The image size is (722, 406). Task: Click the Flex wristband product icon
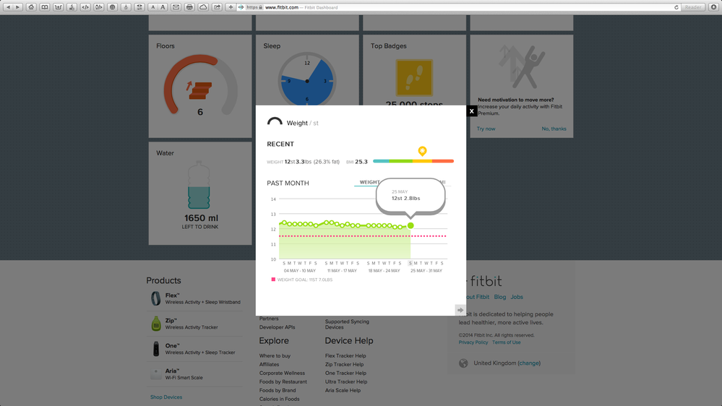click(156, 298)
